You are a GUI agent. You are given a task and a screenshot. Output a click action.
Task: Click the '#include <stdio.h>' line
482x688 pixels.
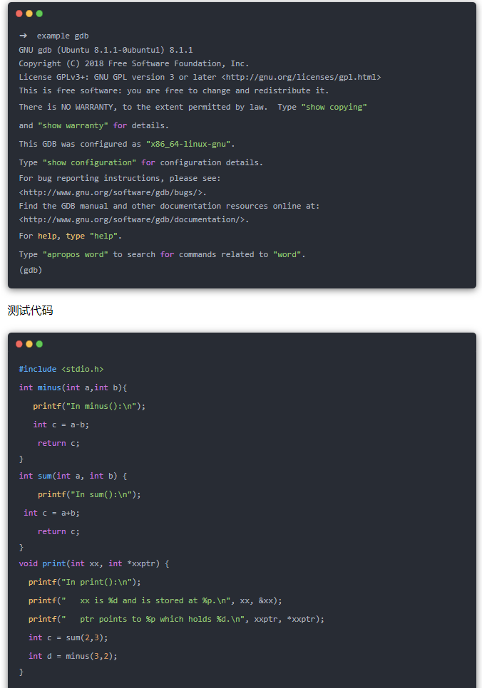[61, 369]
